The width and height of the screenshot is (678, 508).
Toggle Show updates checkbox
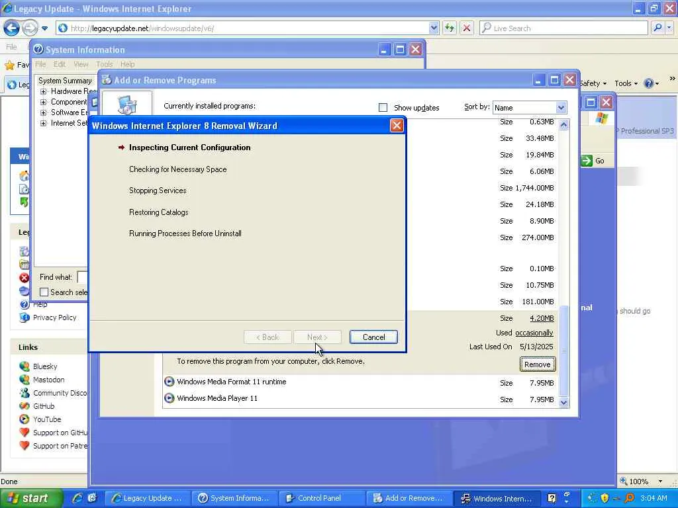tap(383, 108)
